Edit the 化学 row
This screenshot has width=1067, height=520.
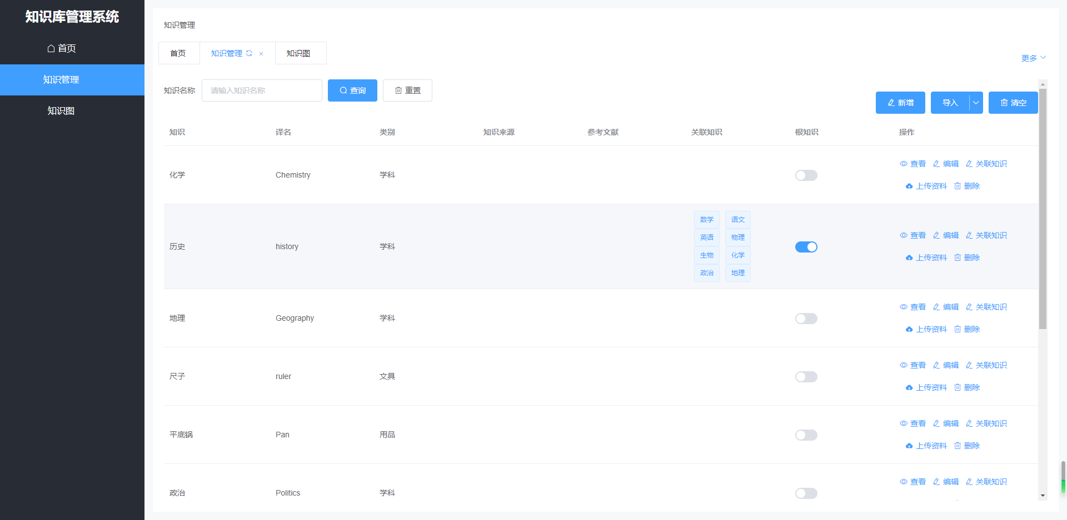(x=946, y=164)
